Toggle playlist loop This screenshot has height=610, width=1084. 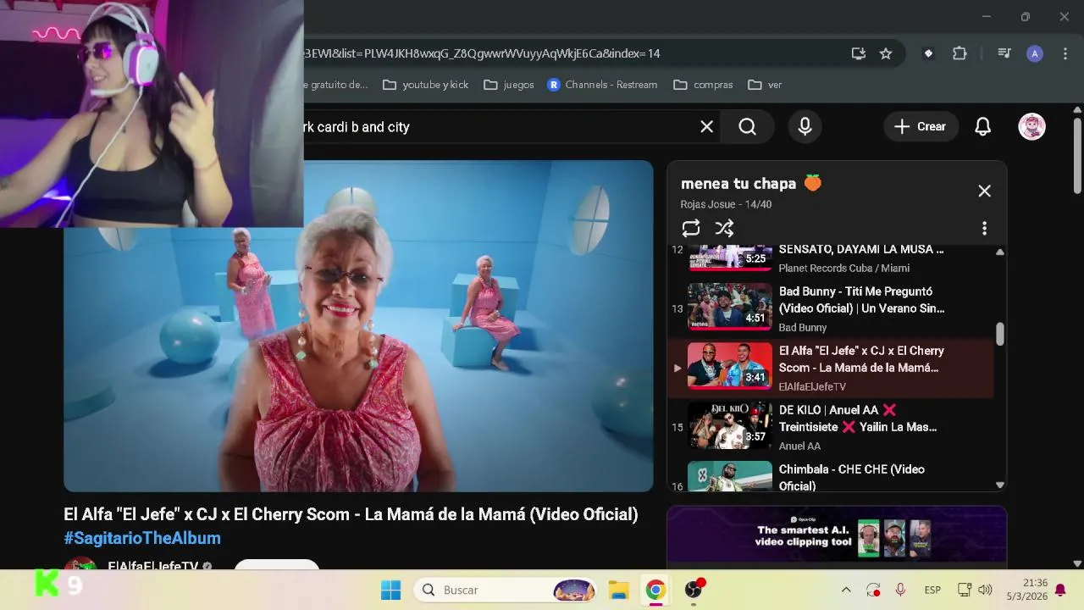click(690, 228)
